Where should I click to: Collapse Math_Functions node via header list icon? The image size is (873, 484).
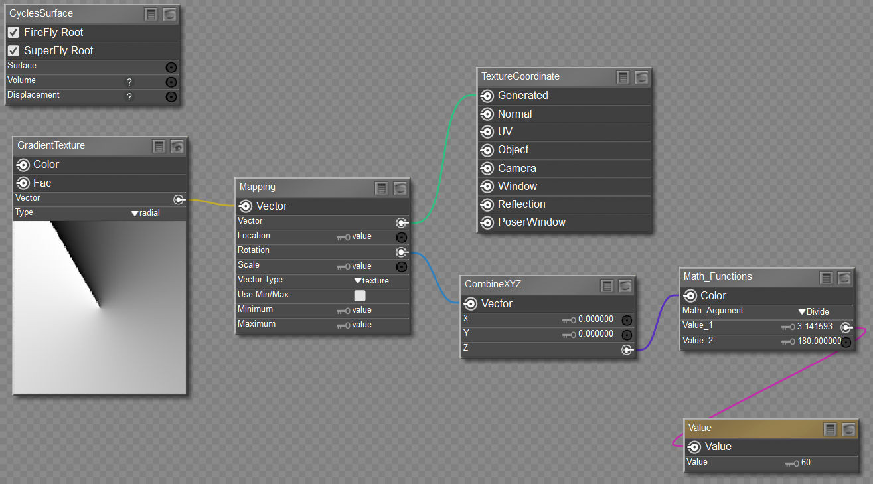coord(827,278)
